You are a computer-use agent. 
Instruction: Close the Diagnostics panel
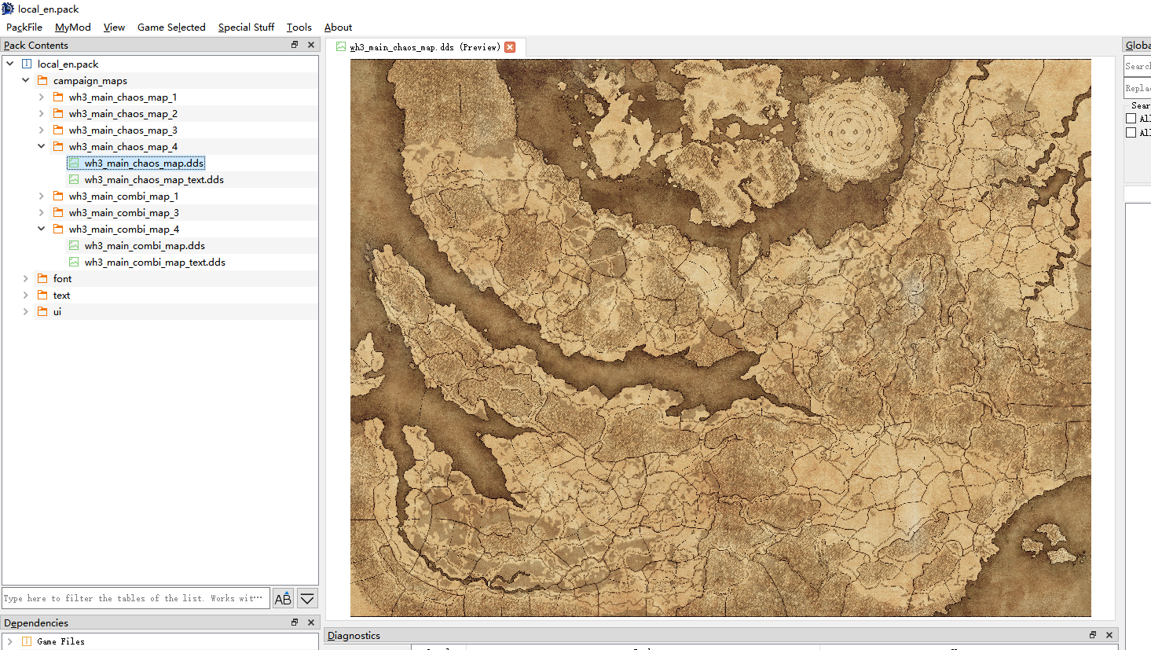pyautogui.click(x=1109, y=635)
